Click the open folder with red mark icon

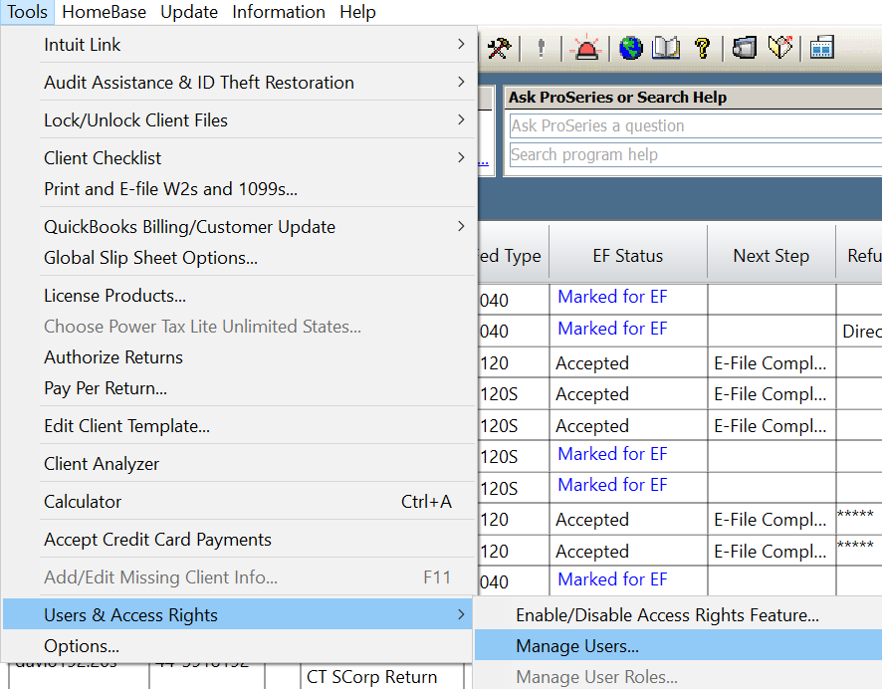(x=781, y=48)
